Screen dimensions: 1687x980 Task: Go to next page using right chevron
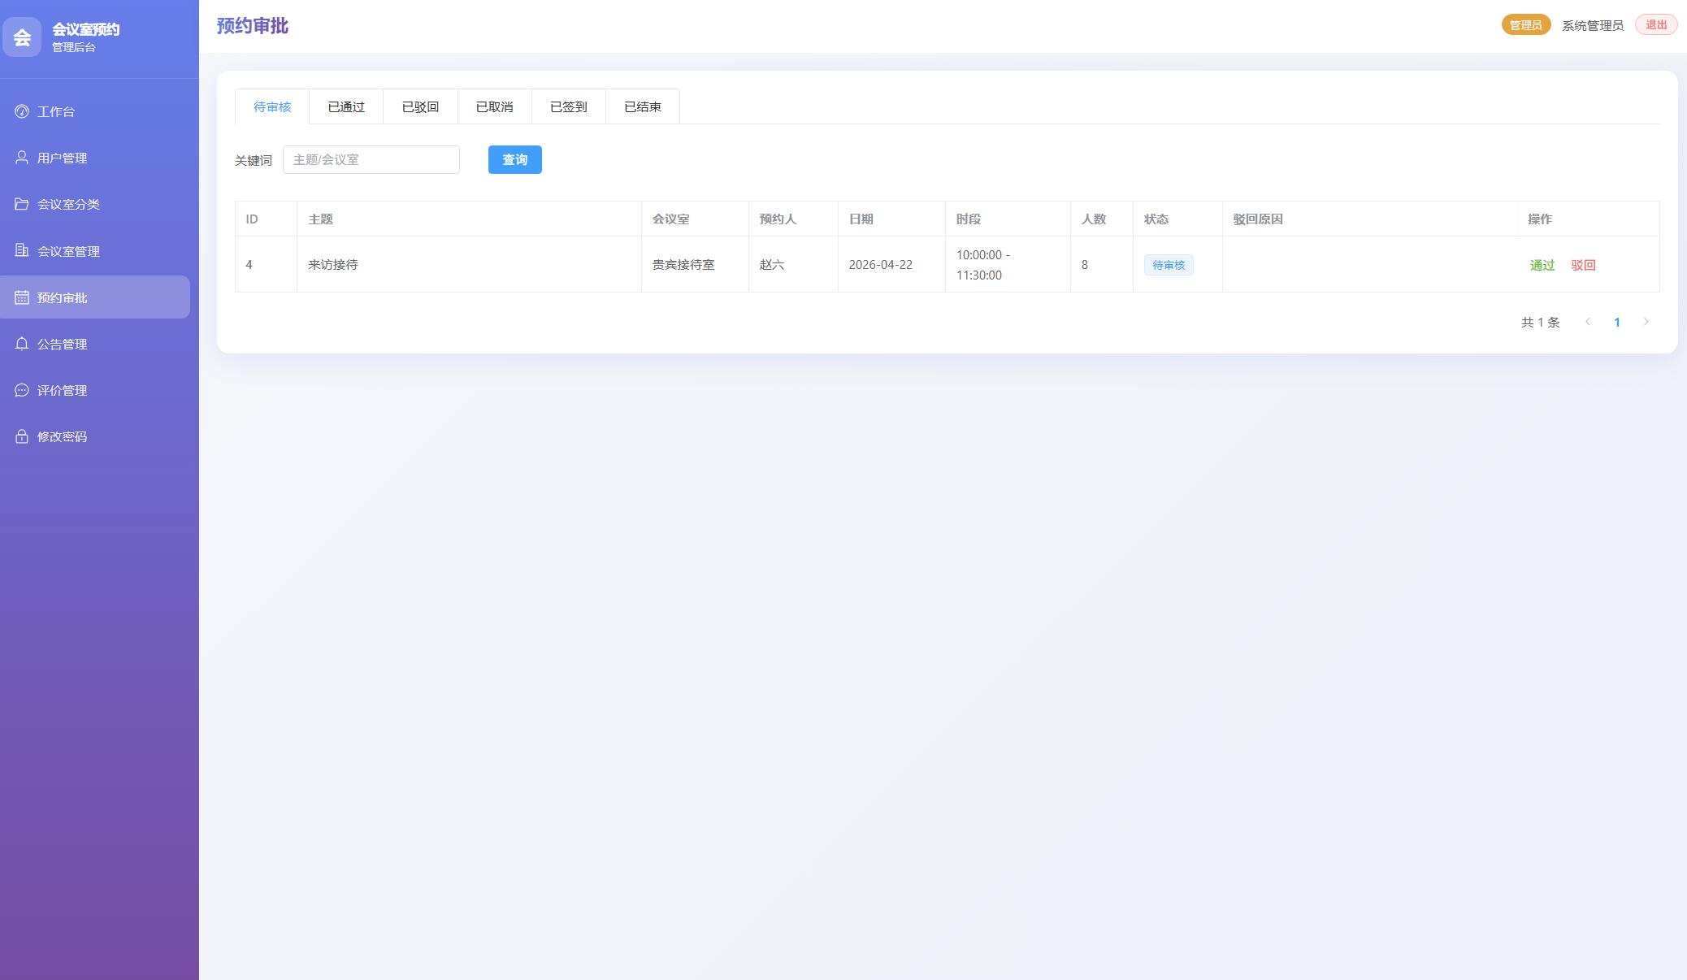[1646, 322]
